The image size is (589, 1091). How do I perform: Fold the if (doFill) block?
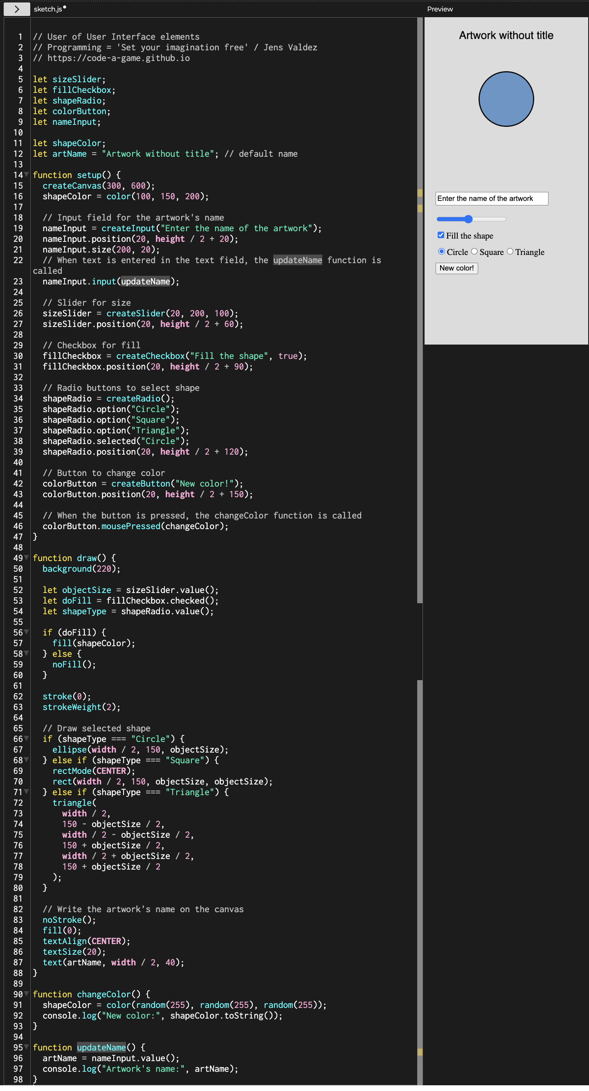coord(27,632)
